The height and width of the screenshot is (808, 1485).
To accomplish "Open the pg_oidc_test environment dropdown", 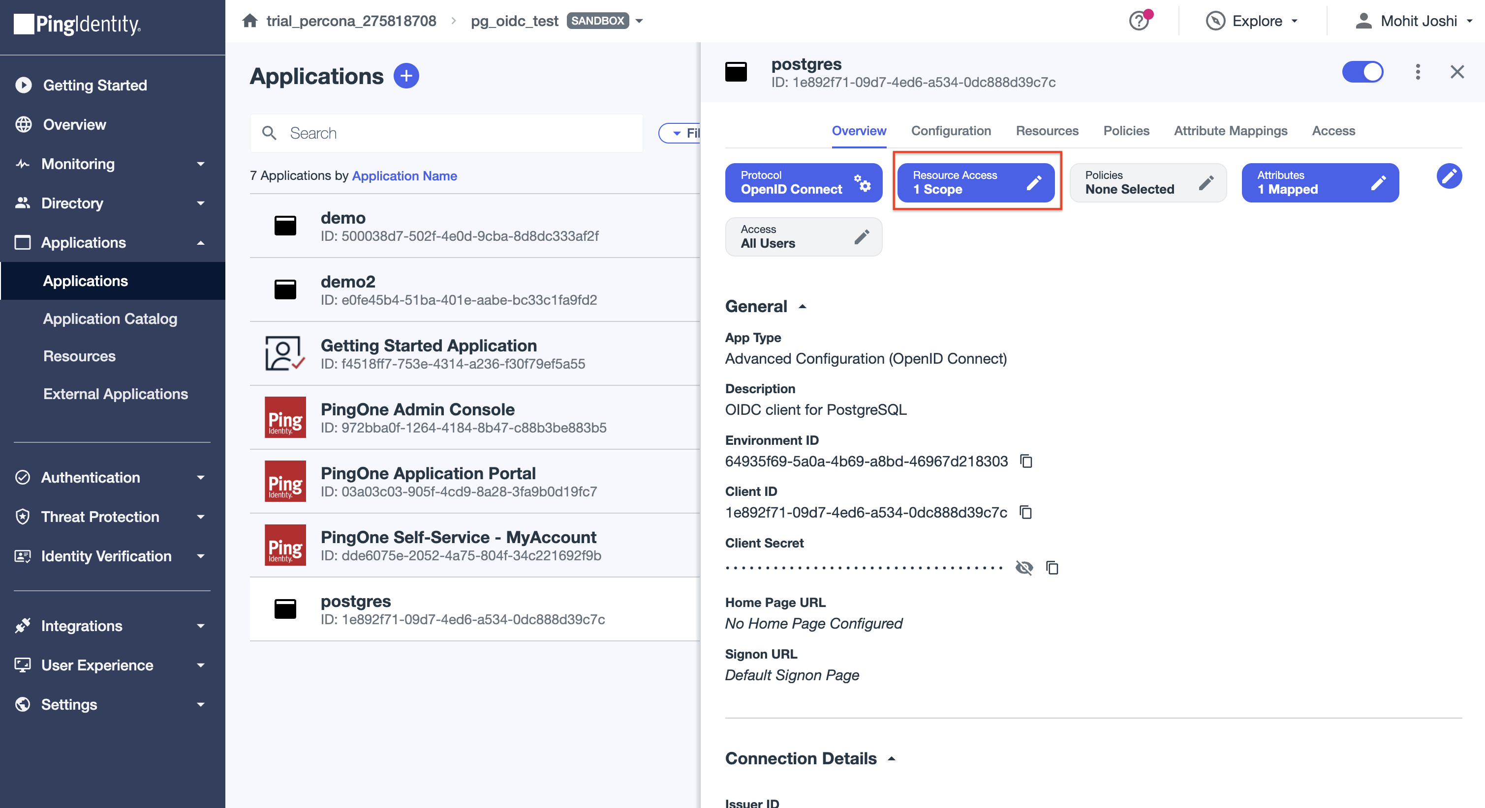I will (x=639, y=21).
